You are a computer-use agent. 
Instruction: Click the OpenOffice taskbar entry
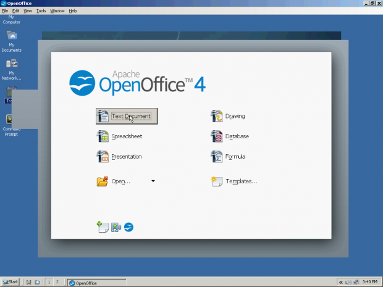(x=97, y=283)
